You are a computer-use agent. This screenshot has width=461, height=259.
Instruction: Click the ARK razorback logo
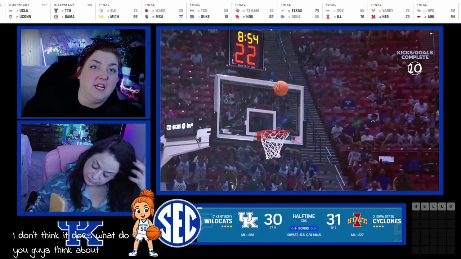tap(419, 17)
